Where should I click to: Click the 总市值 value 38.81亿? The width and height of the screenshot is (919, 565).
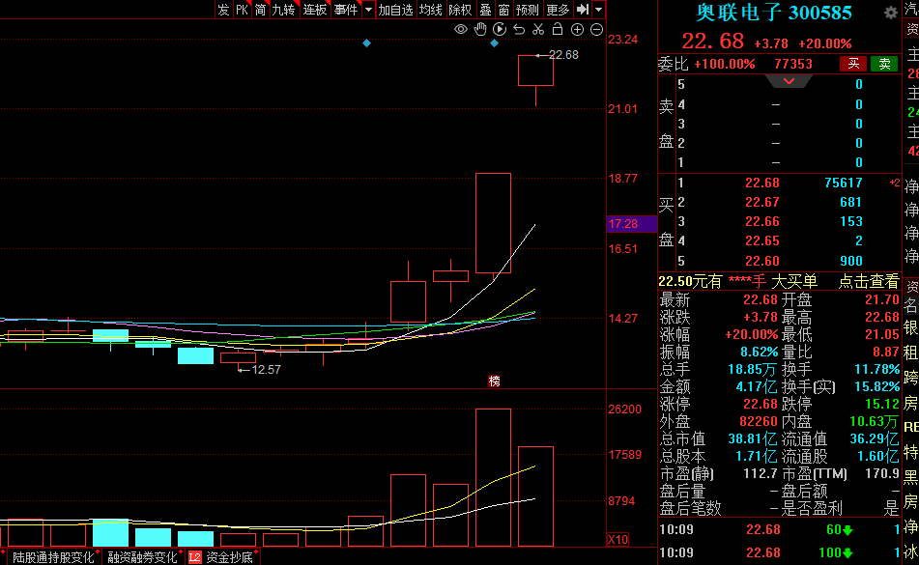pos(753,438)
